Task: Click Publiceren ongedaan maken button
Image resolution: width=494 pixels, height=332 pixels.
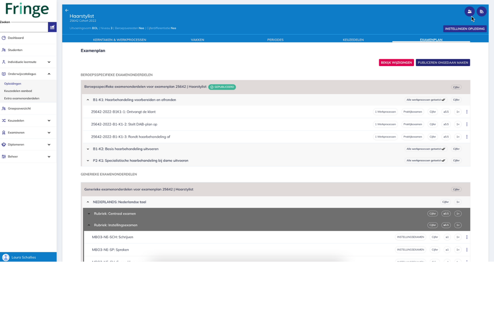Action: coord(442,63)
